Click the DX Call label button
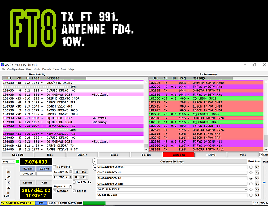The image size is (268, 206). (28, 169)
